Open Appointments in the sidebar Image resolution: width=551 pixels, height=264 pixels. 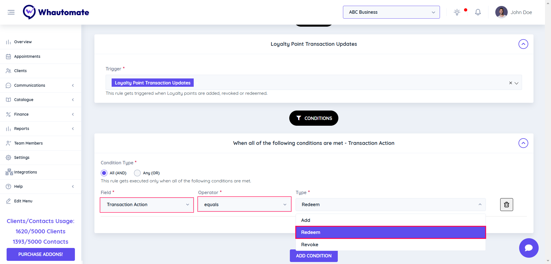[x=27, y=56]
